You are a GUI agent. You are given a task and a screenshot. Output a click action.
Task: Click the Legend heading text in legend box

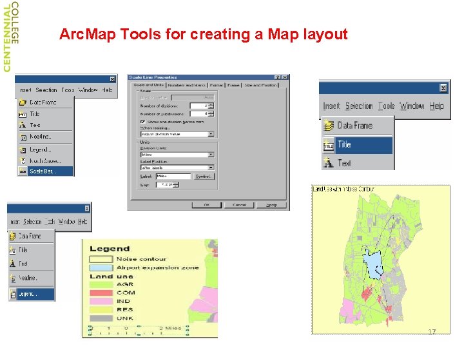tap(110, 249)
